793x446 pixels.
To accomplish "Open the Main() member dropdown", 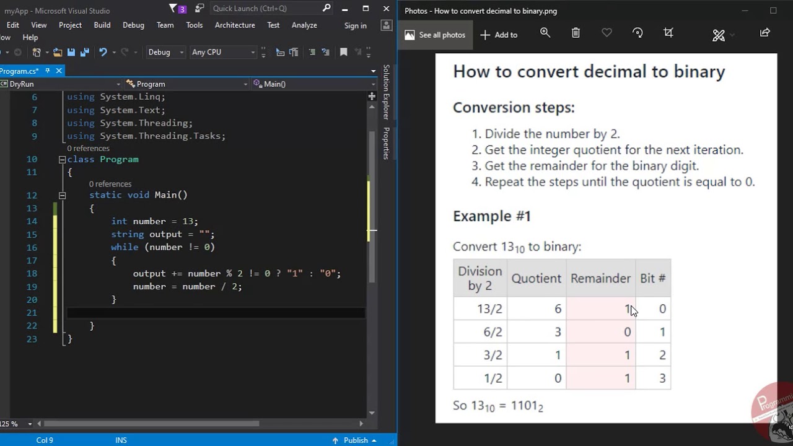I will tap(313, 84).
